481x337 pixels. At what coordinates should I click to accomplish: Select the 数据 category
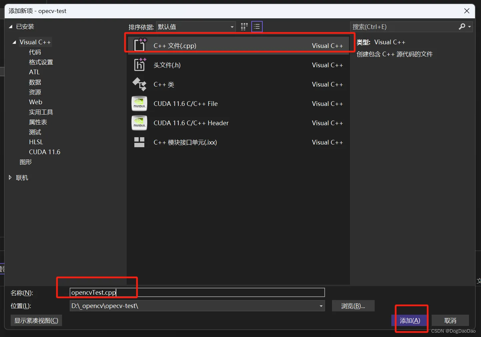click(35, 82)
